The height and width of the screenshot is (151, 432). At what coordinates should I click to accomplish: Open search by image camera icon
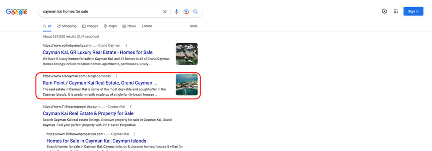186,12
